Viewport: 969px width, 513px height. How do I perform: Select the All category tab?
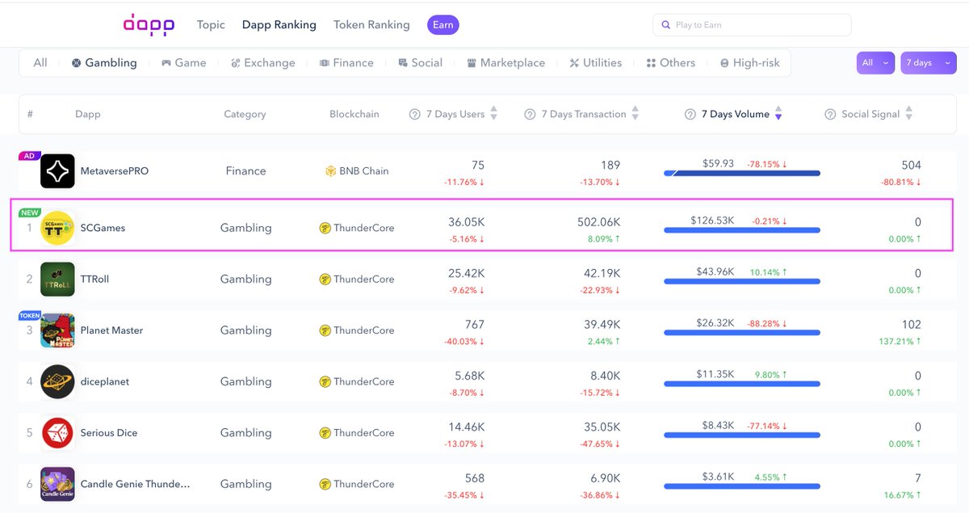(x=40, y=63)
